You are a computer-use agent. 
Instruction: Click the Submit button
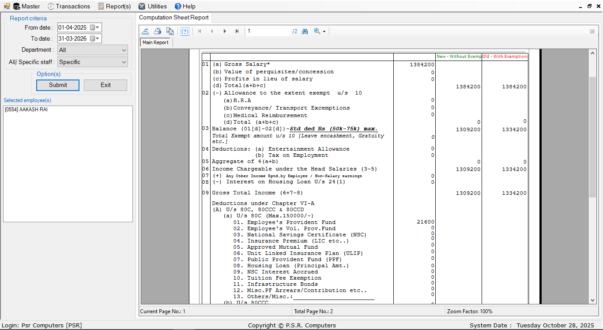pyautogui.click(x=58, y=85)
